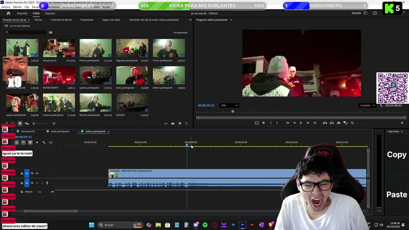
Task: Select the ENTRETIEMPO clip thumbnail
Action: pos(59,75)
